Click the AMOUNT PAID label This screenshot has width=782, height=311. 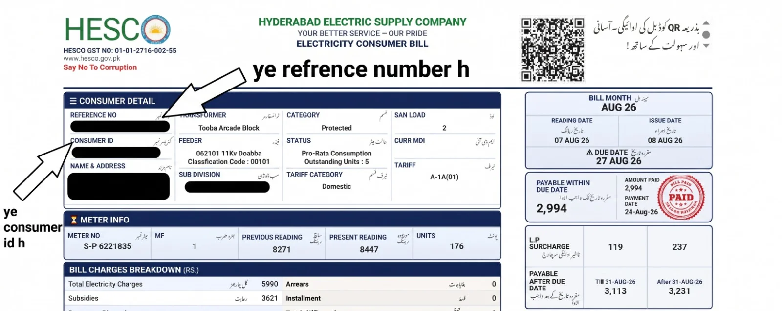(642, 180)
